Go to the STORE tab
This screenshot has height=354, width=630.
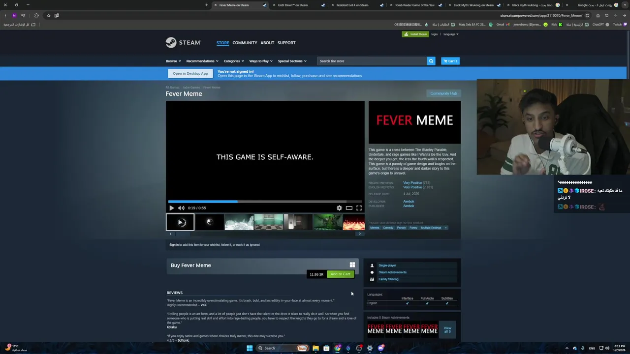pyautogui.click(x=222, y=43)
